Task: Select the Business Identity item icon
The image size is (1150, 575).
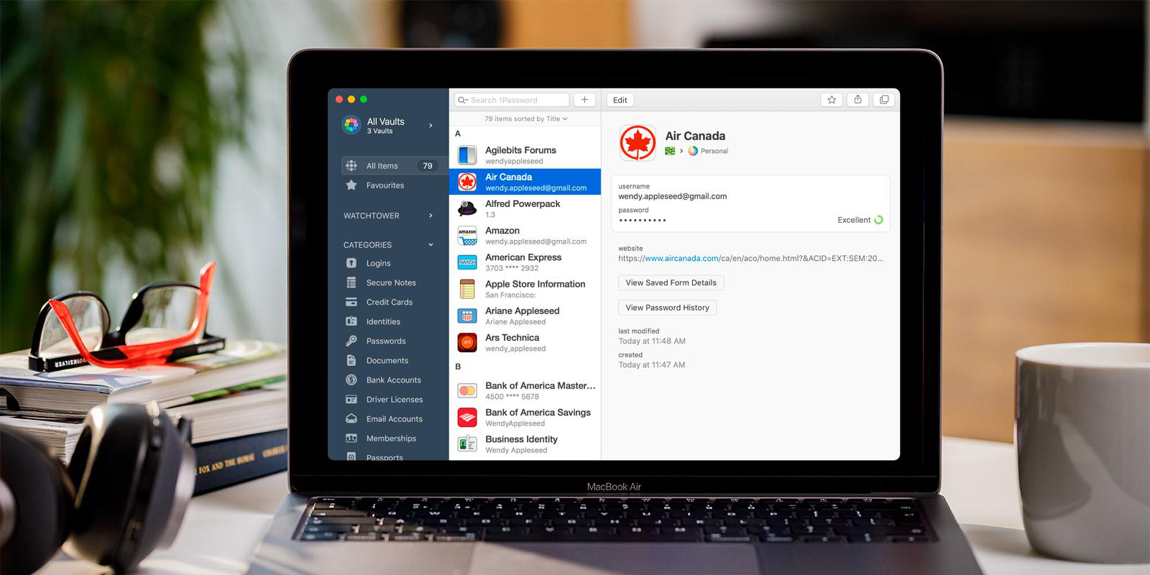Action: point(467,444)
